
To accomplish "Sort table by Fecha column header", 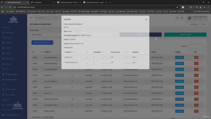I will [162, 52].
